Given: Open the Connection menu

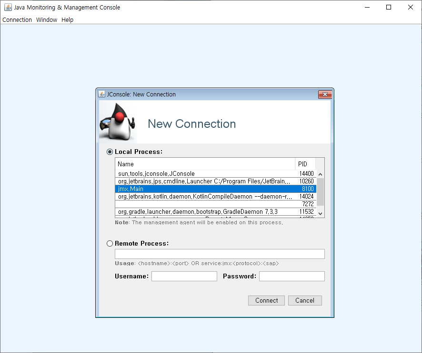Looking at the screenshot, I should coord(17,19).
